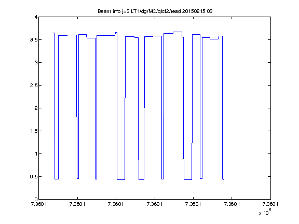Click the first low trough of the blue line
299x224 pixels.
pos(57,179)
